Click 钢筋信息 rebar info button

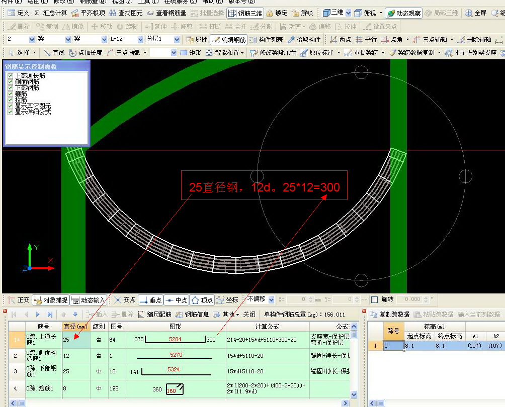tap(192, 315)
